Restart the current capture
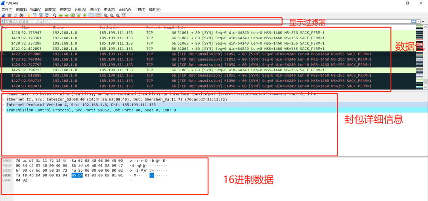The width and height of the screenshot is (428, 201). click(x=15, y=15)
